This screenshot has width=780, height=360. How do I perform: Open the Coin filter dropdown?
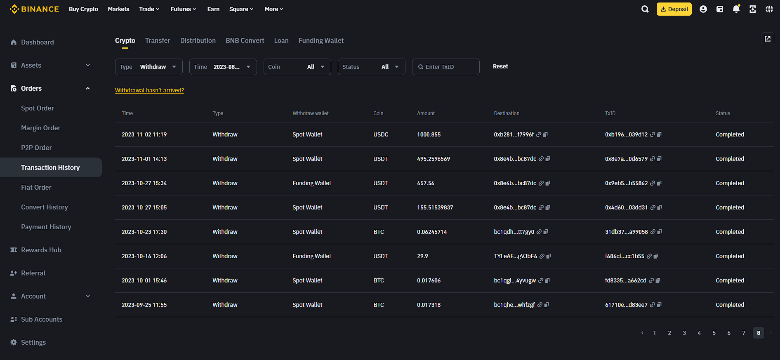tap(297, 67)
